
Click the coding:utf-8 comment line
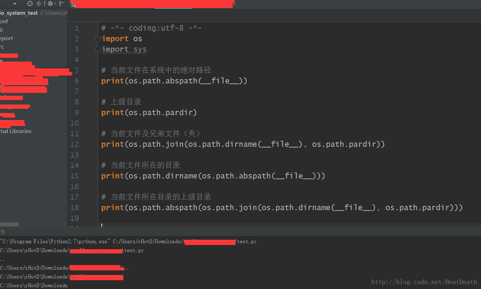coord(151,28)
